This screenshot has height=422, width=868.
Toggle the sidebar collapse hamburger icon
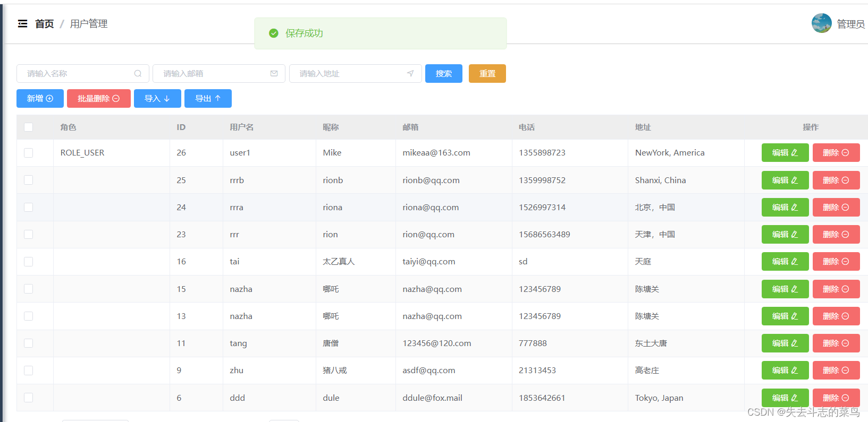pyautogui.click(x=22, y=24)
